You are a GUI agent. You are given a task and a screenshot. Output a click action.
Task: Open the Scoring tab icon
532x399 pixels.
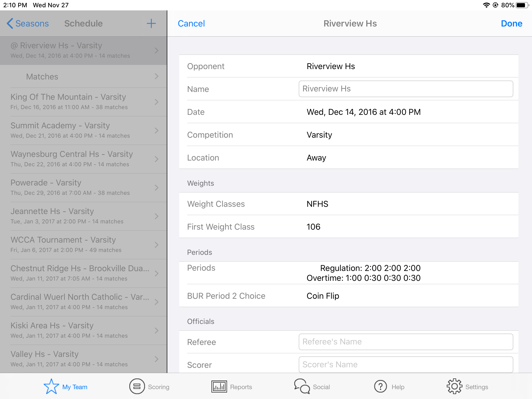[x=137, y=387]
